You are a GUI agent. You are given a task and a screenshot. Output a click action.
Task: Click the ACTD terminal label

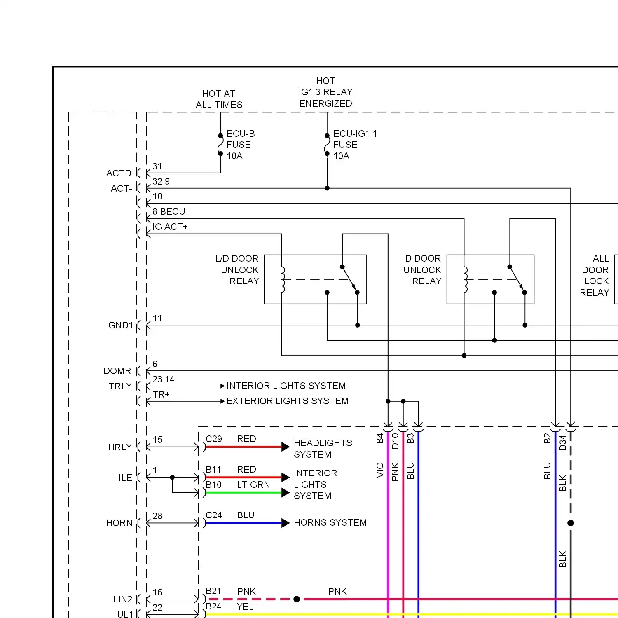coord(119,173)
